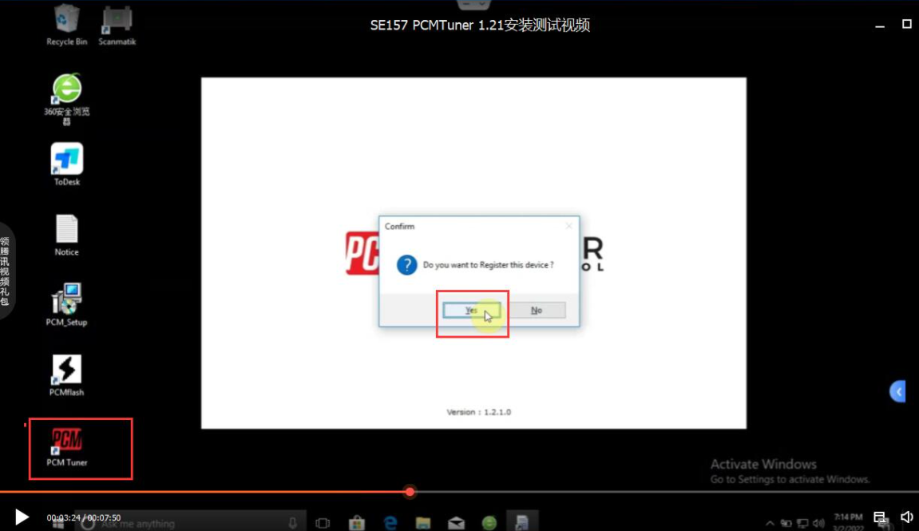The width and height of the screenshot is (919, 531).
Task: Click the video title SE157 PCMTuner 1.21安装测试视频
Action: click(x=480, y=26)
